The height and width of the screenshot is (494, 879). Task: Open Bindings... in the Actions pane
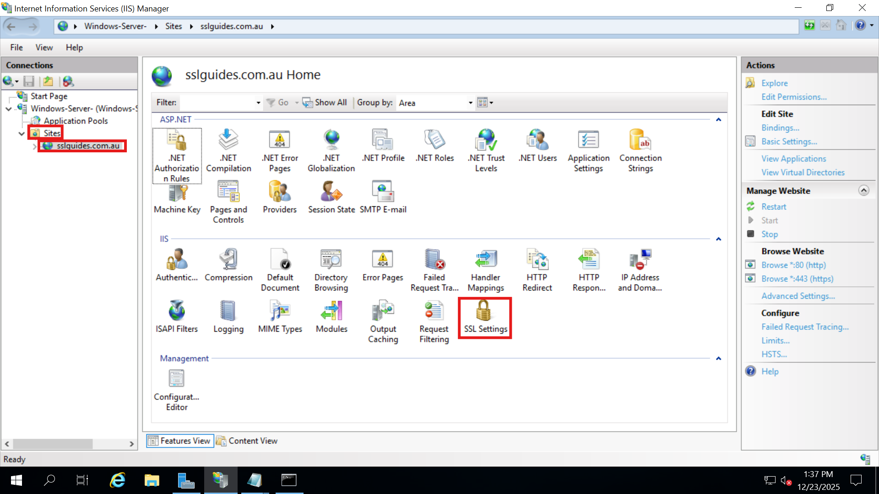[x=780, y=128]
